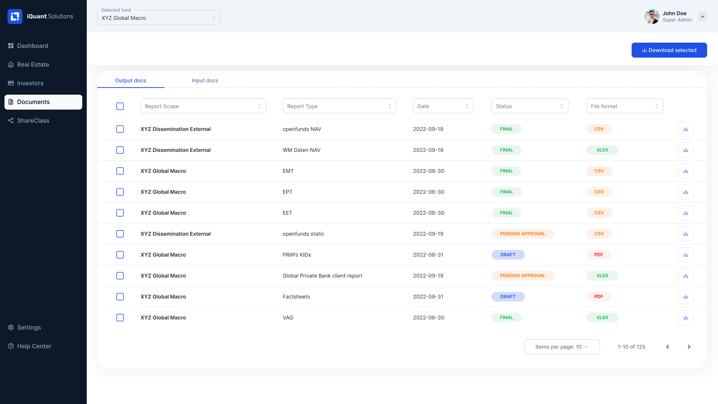Open the File format filter dropdown
718x404 pixels.
click(625, 106)
